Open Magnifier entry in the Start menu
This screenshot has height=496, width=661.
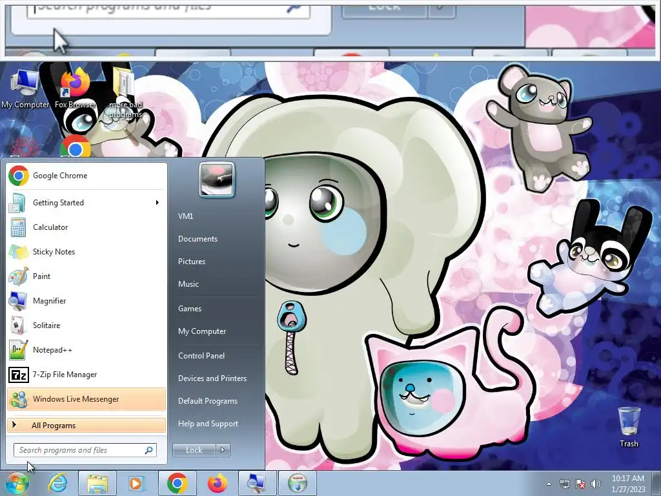pyautogui.click(x=86, y=301)
